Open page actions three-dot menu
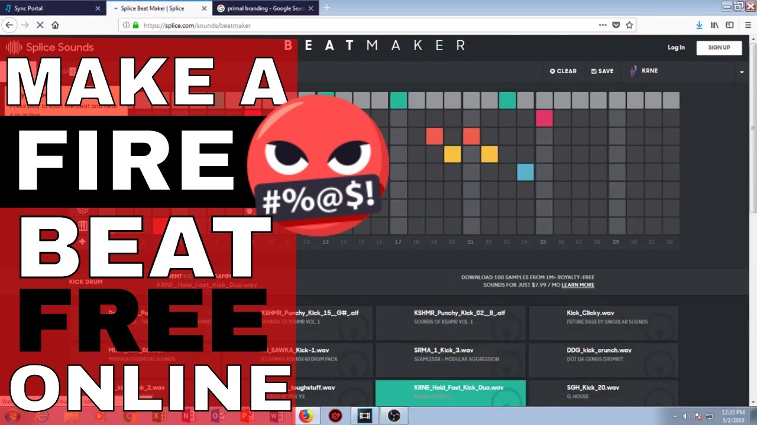Image resolution: width=757 pixels, height=425 pixels. (603, 25)
